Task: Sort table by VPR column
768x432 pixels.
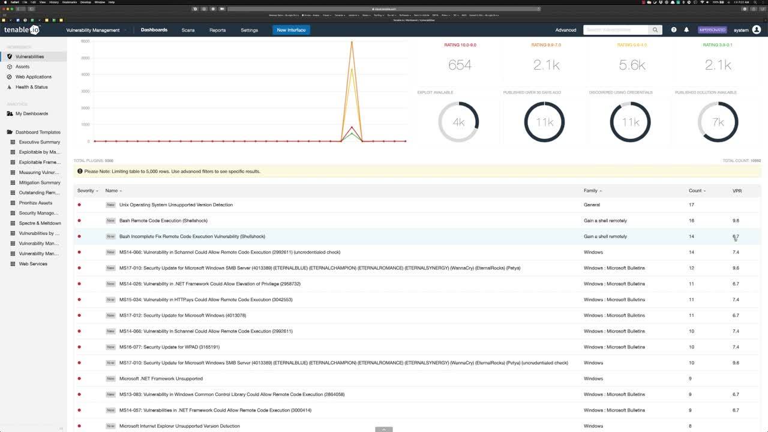Action: [x=737, y=191]
